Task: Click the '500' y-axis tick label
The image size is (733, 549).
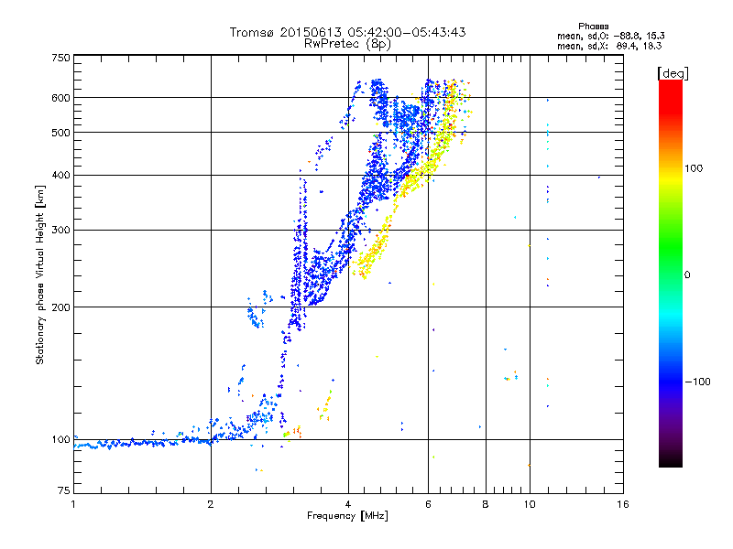Action: (x=60, y=133)
